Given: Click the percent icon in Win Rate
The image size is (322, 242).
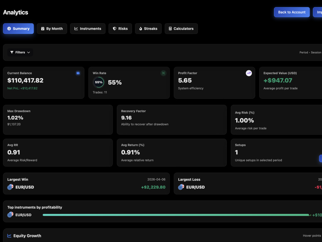Looking at the screenshot, I should point(164,73).
